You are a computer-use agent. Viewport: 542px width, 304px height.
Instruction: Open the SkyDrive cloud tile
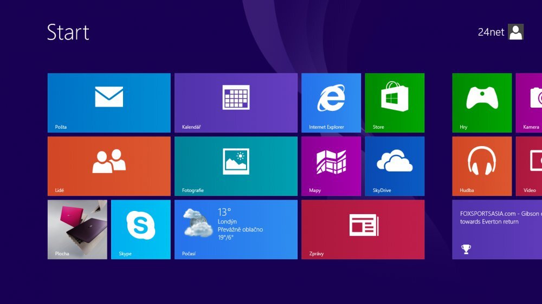[x=394, y=166]
